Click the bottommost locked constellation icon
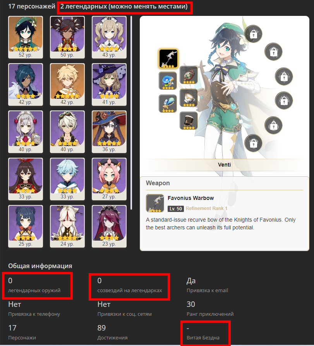 pyautogui.click(x=253, y=143)
